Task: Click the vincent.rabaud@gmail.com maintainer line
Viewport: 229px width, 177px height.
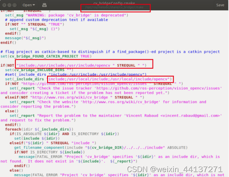Action: point(116,116)
